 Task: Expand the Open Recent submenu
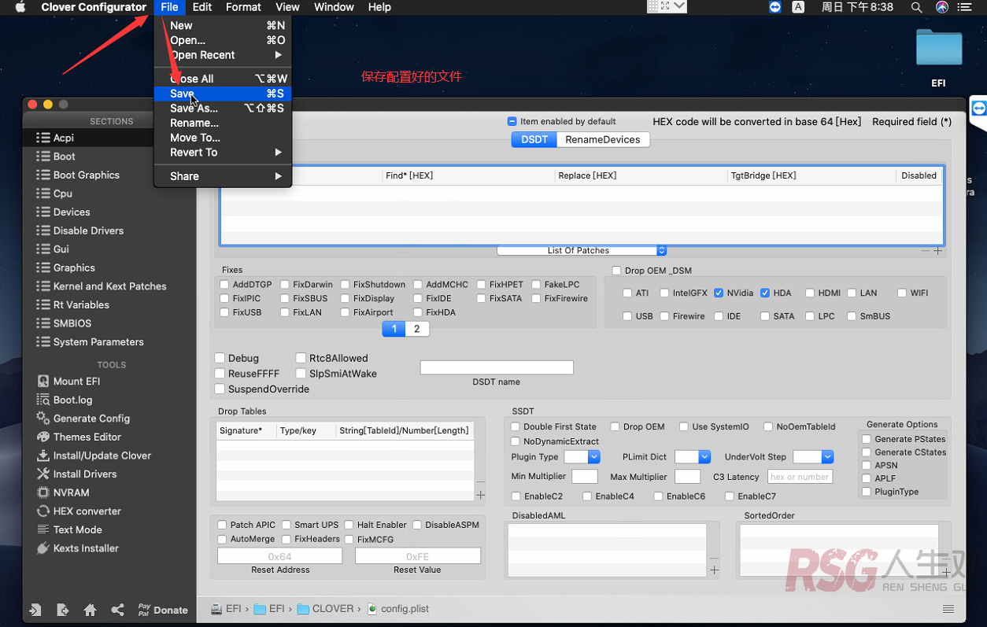pos(224,55)
